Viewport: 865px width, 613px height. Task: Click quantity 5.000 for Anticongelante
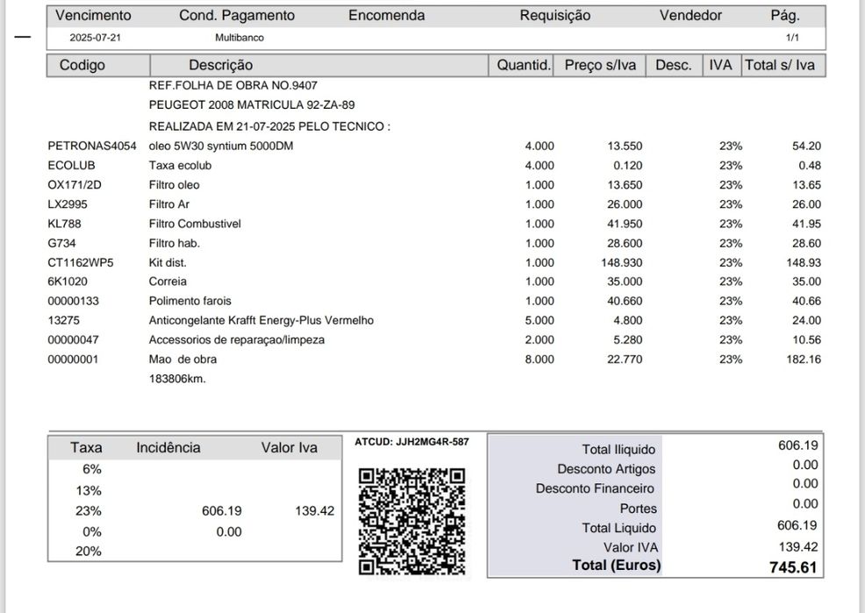tap(540, 320)
